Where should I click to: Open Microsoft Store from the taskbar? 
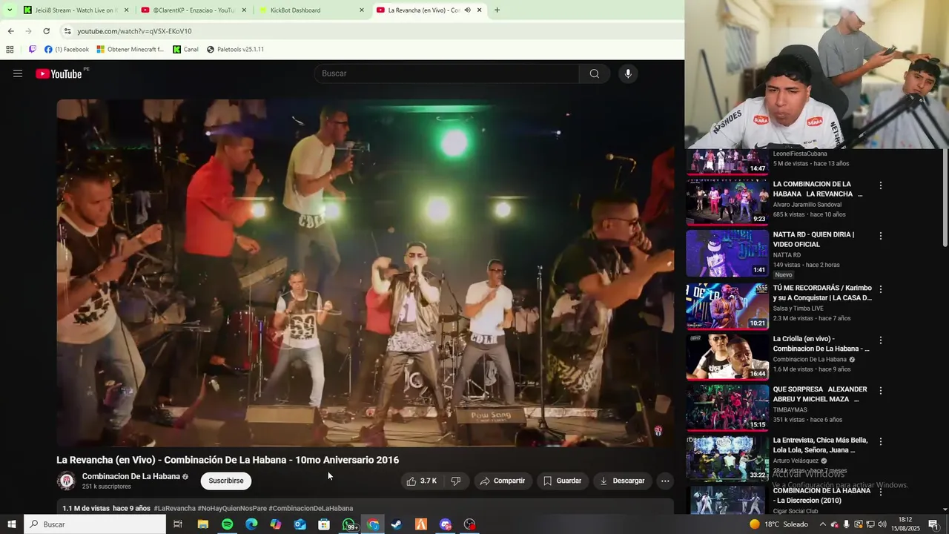(324, 524)
